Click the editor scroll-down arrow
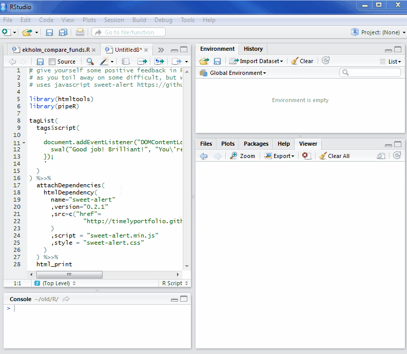407x354 pixels. click(x=187, y=266)
